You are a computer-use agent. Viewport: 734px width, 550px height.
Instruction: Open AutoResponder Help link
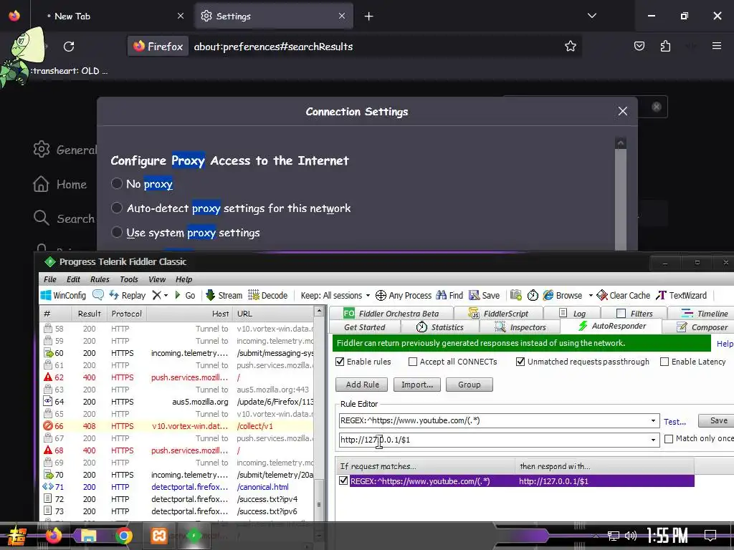[x=725, y=344]
